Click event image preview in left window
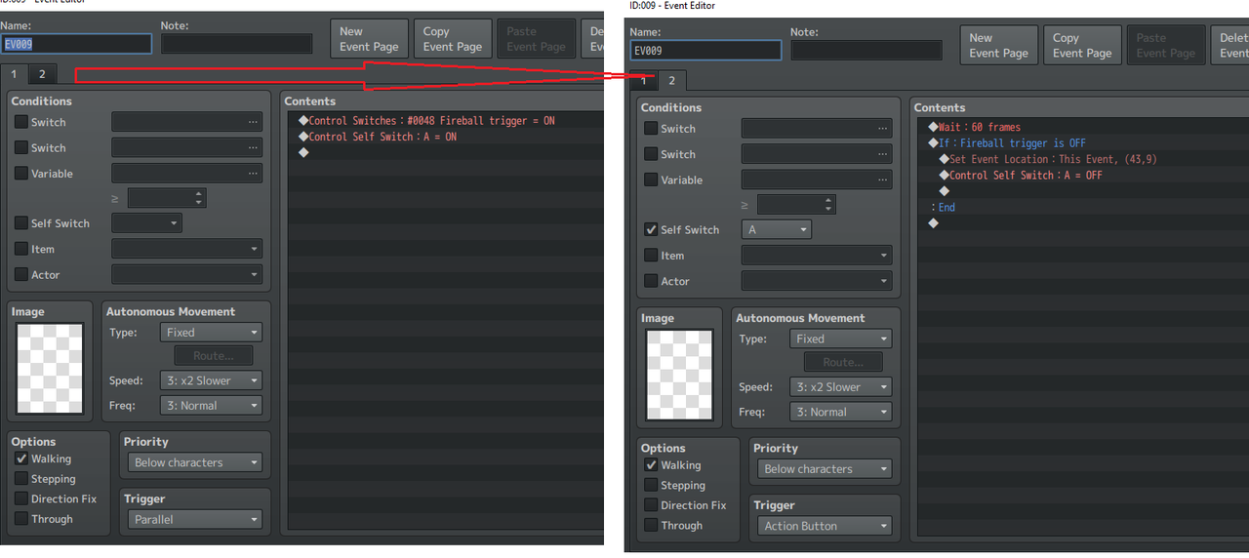Image resolution: width=1249 pixels, height=558 pixels. [x=50, y=369]
